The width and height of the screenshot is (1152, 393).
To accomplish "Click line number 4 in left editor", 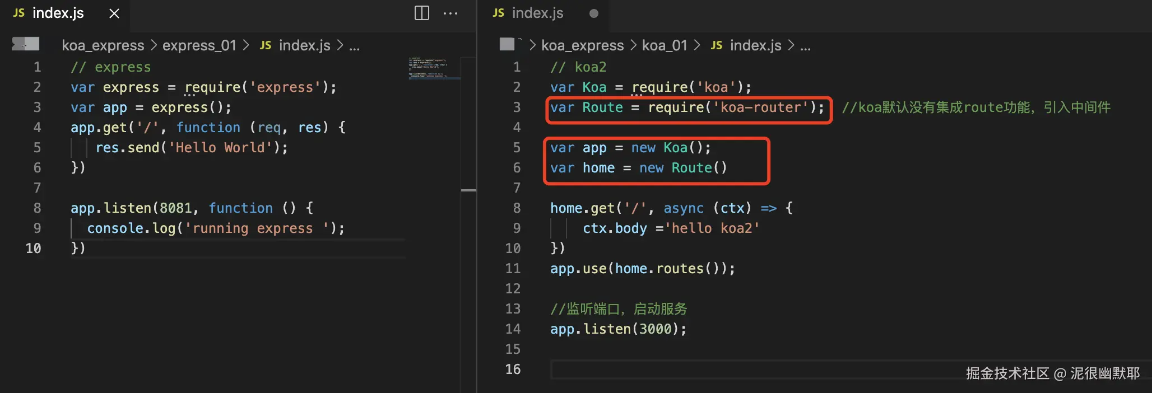I will tap(37, 128).
